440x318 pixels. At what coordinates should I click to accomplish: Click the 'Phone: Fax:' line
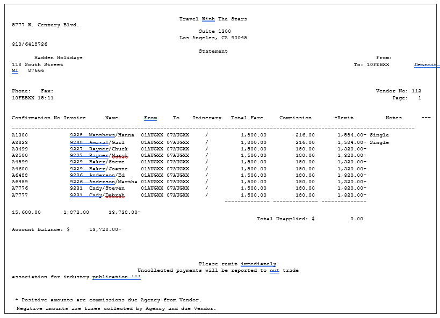tap(33, 91)
